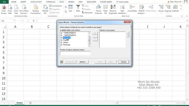Click the Flash Fill icon
This screenshot has height=106, width=189.
click(105, 9)
